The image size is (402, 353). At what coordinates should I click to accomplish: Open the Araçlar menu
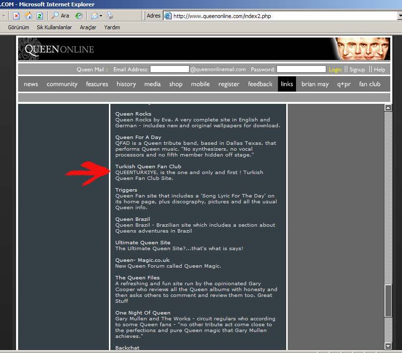88,27
